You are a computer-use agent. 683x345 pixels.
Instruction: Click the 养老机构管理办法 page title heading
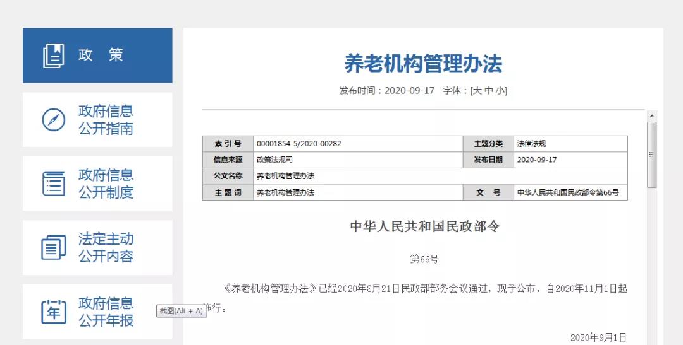(422, 64)
